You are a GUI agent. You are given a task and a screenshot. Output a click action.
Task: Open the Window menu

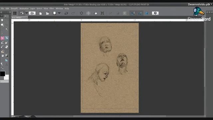[x=59, y=8]
